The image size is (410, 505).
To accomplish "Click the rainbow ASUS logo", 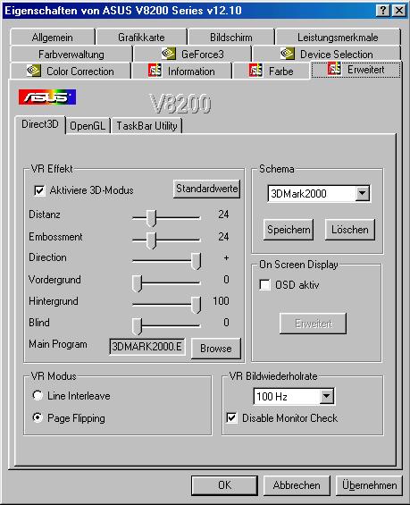I will (47, 97).
